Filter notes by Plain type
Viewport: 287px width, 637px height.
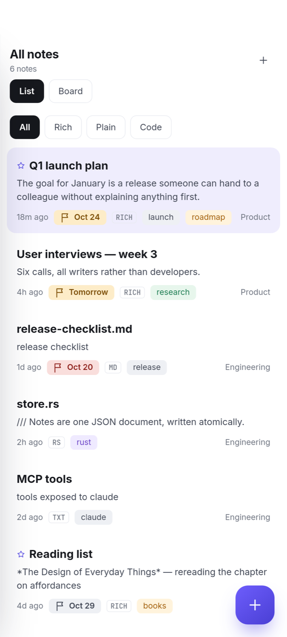(106, 127)
